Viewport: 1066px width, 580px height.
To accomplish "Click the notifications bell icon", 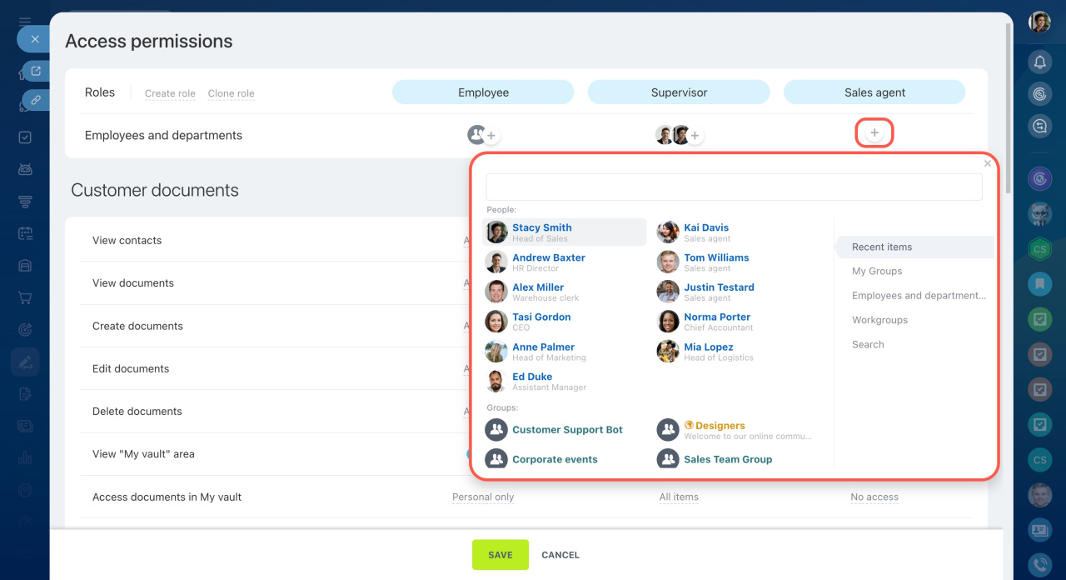I will [x=1039, y=62].
